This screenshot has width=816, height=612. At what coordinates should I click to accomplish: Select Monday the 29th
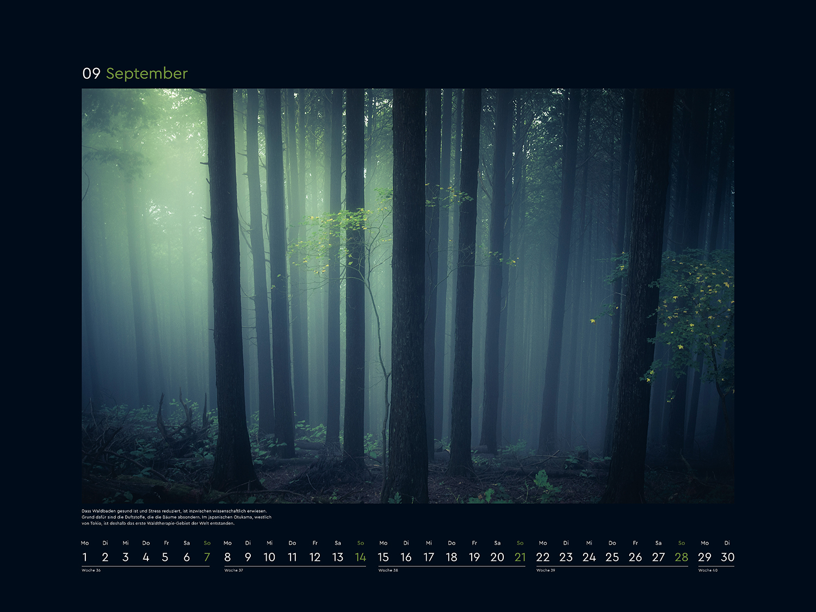pos(704,557)
